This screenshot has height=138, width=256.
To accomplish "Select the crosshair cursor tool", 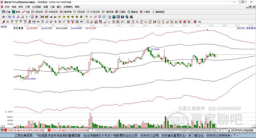I will [91, 17].
